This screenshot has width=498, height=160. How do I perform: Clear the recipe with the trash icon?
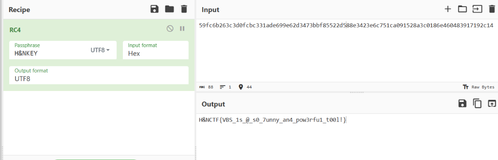[184, 9]
